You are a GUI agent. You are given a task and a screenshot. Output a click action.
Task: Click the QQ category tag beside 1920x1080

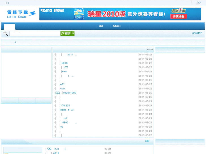pos(58,93)
